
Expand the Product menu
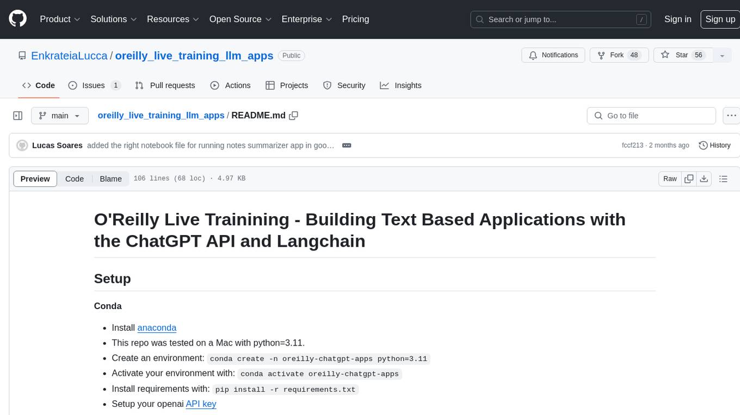(60, 19)
